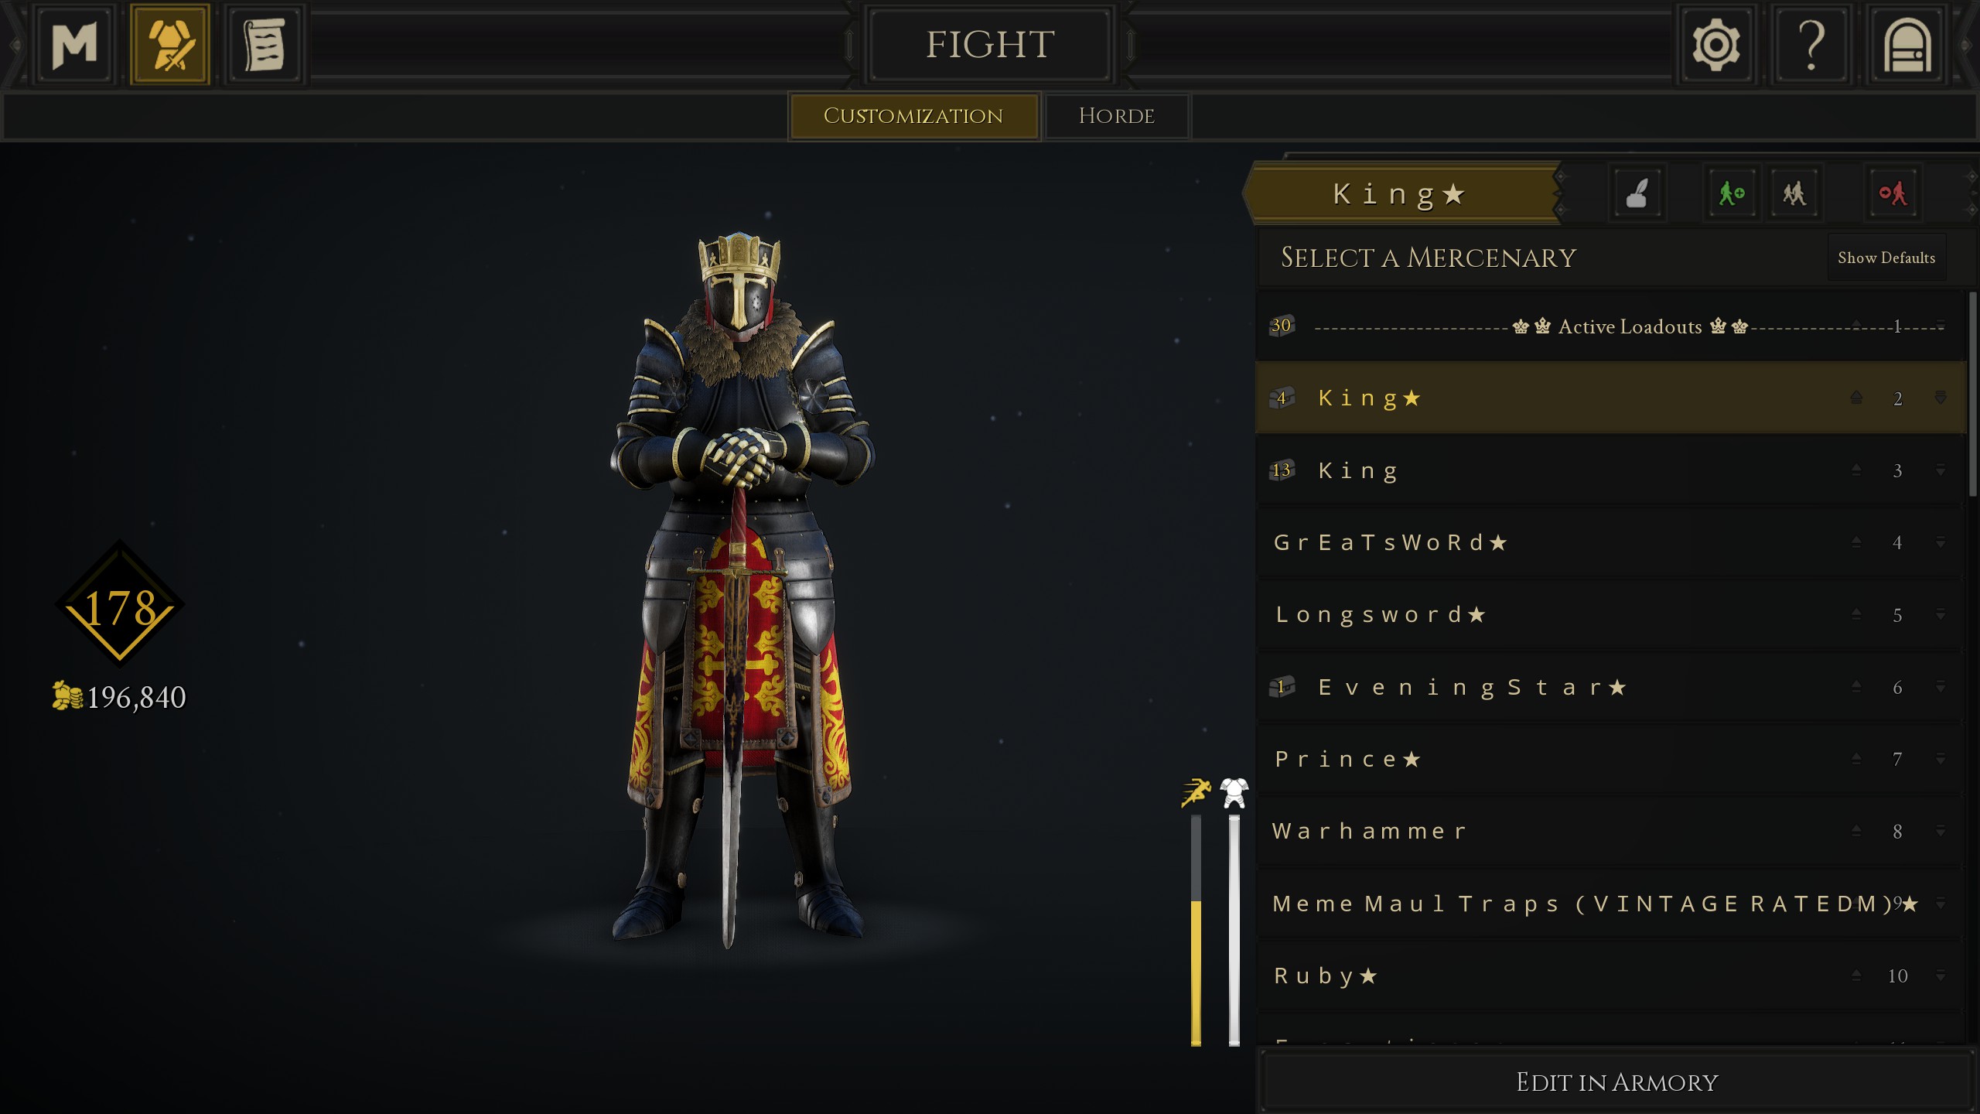1980x1114 pixels.
Task: Toggle Show Defaults
Action: 1886,258
